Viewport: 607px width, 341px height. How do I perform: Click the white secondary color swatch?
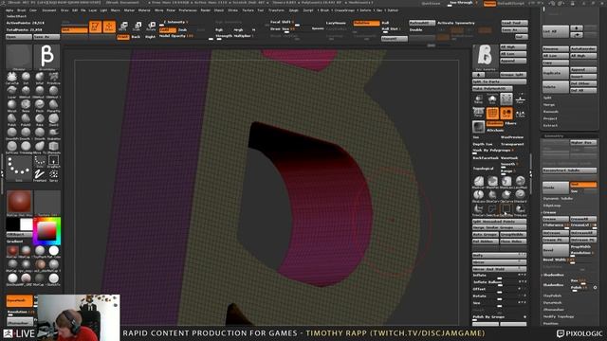[27, 224]
